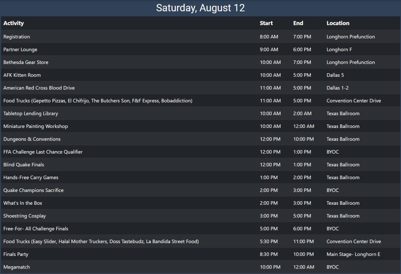
Task: Select the Megamatch row
Action: coord(200,267)
